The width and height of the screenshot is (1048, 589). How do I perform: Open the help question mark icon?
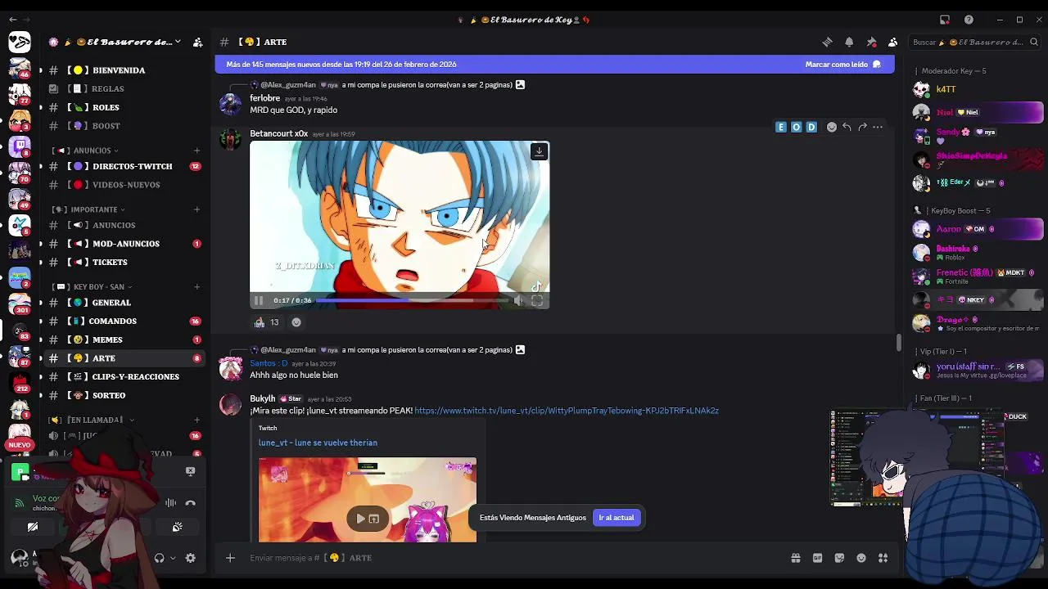click(x=969, y=20)
